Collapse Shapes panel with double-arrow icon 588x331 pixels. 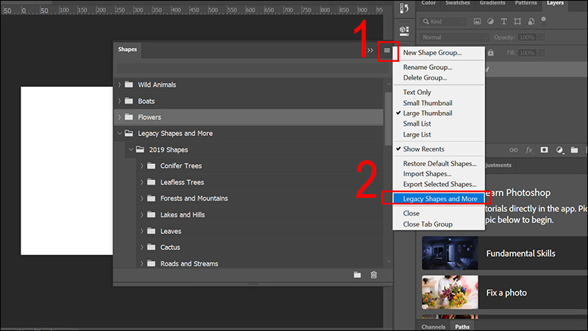pos(371,50)
